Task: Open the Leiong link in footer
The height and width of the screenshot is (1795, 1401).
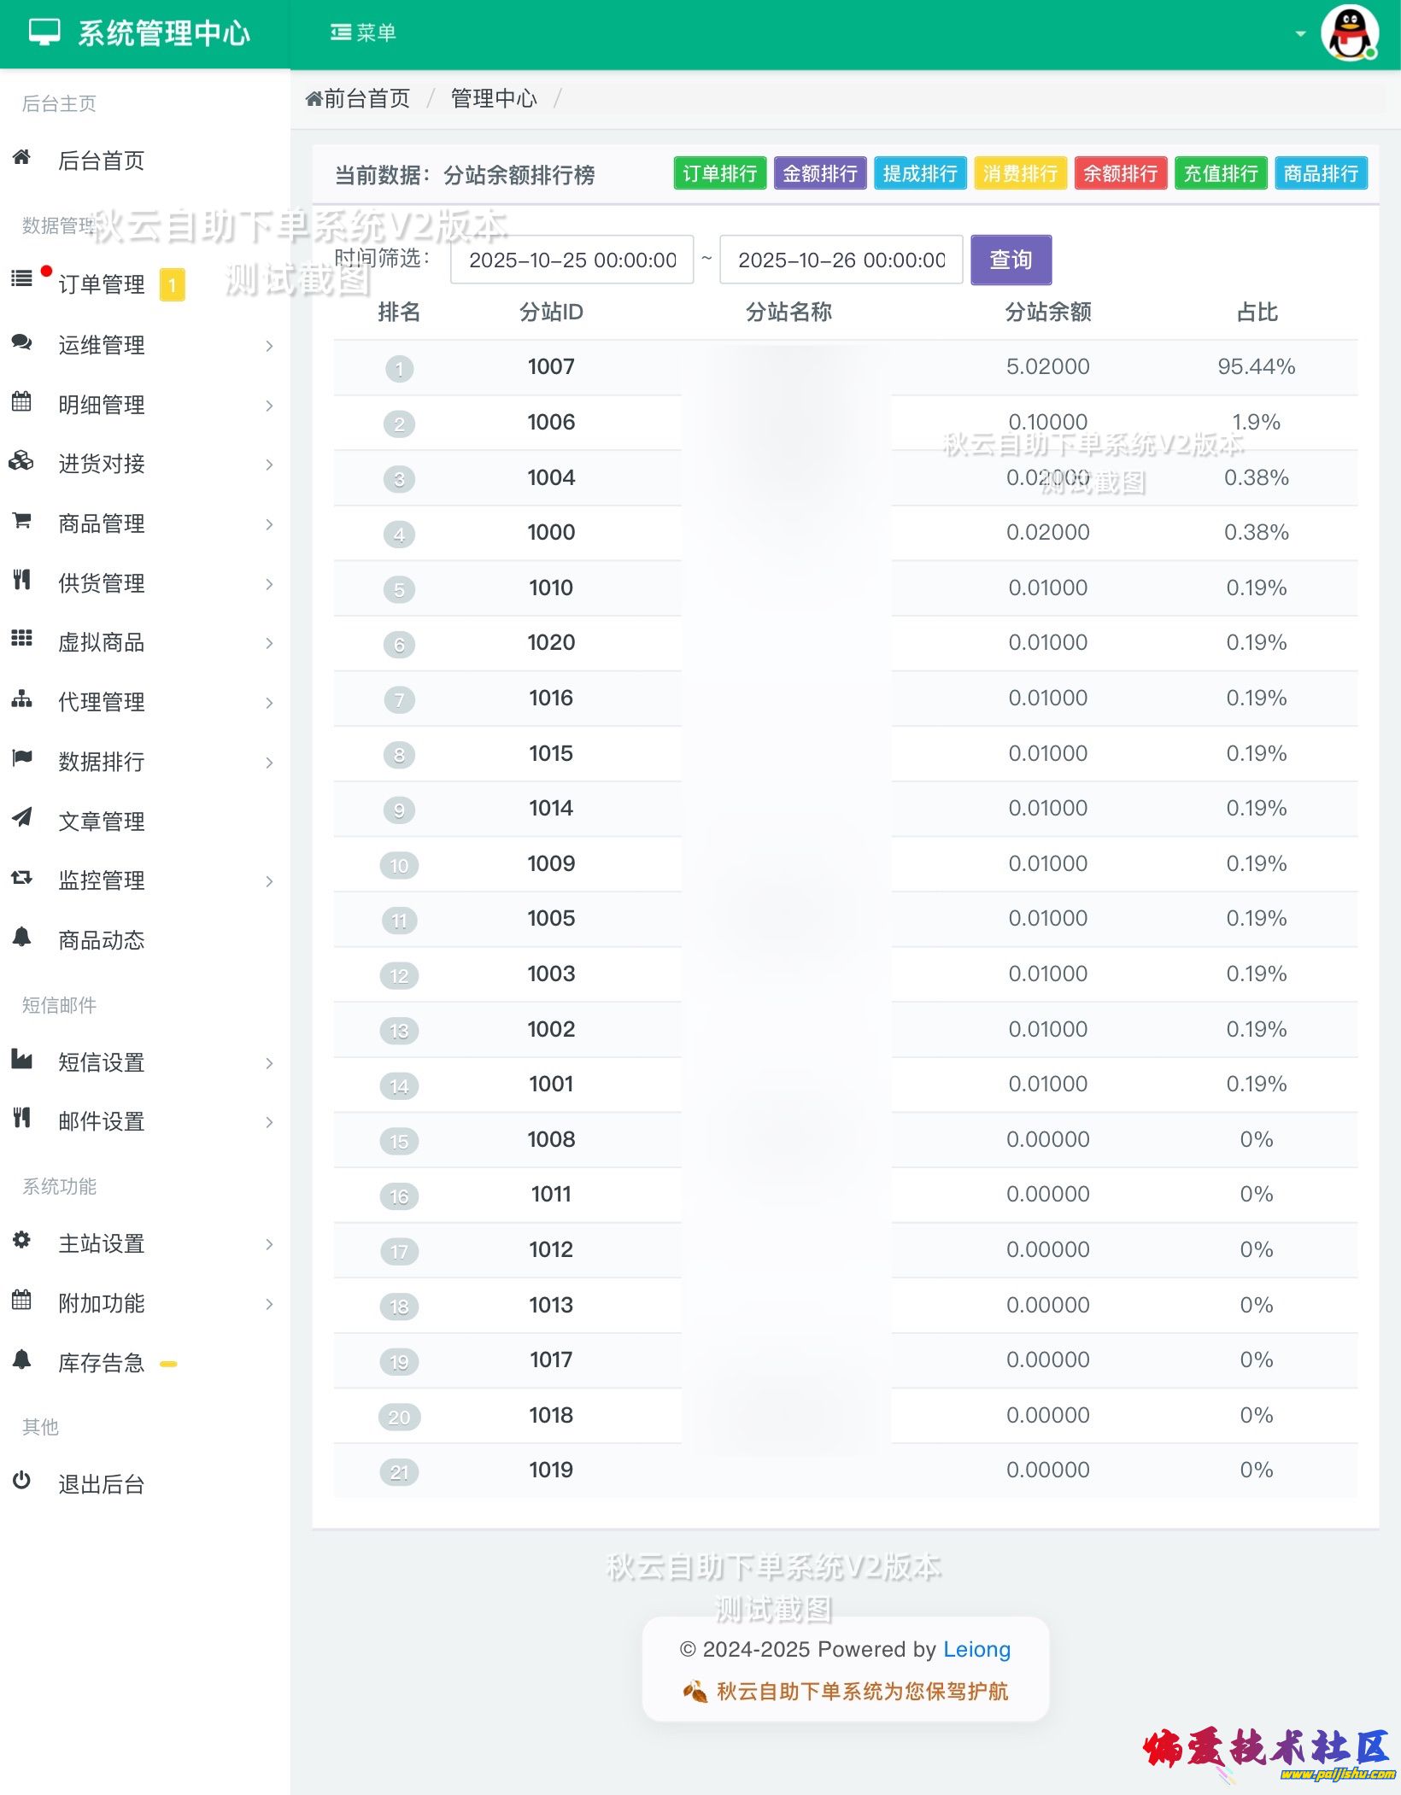Action: coord(976,1649)
